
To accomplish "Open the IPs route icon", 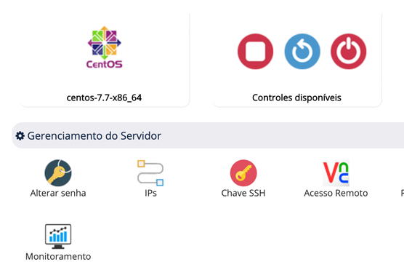I will tap(150, 173).
